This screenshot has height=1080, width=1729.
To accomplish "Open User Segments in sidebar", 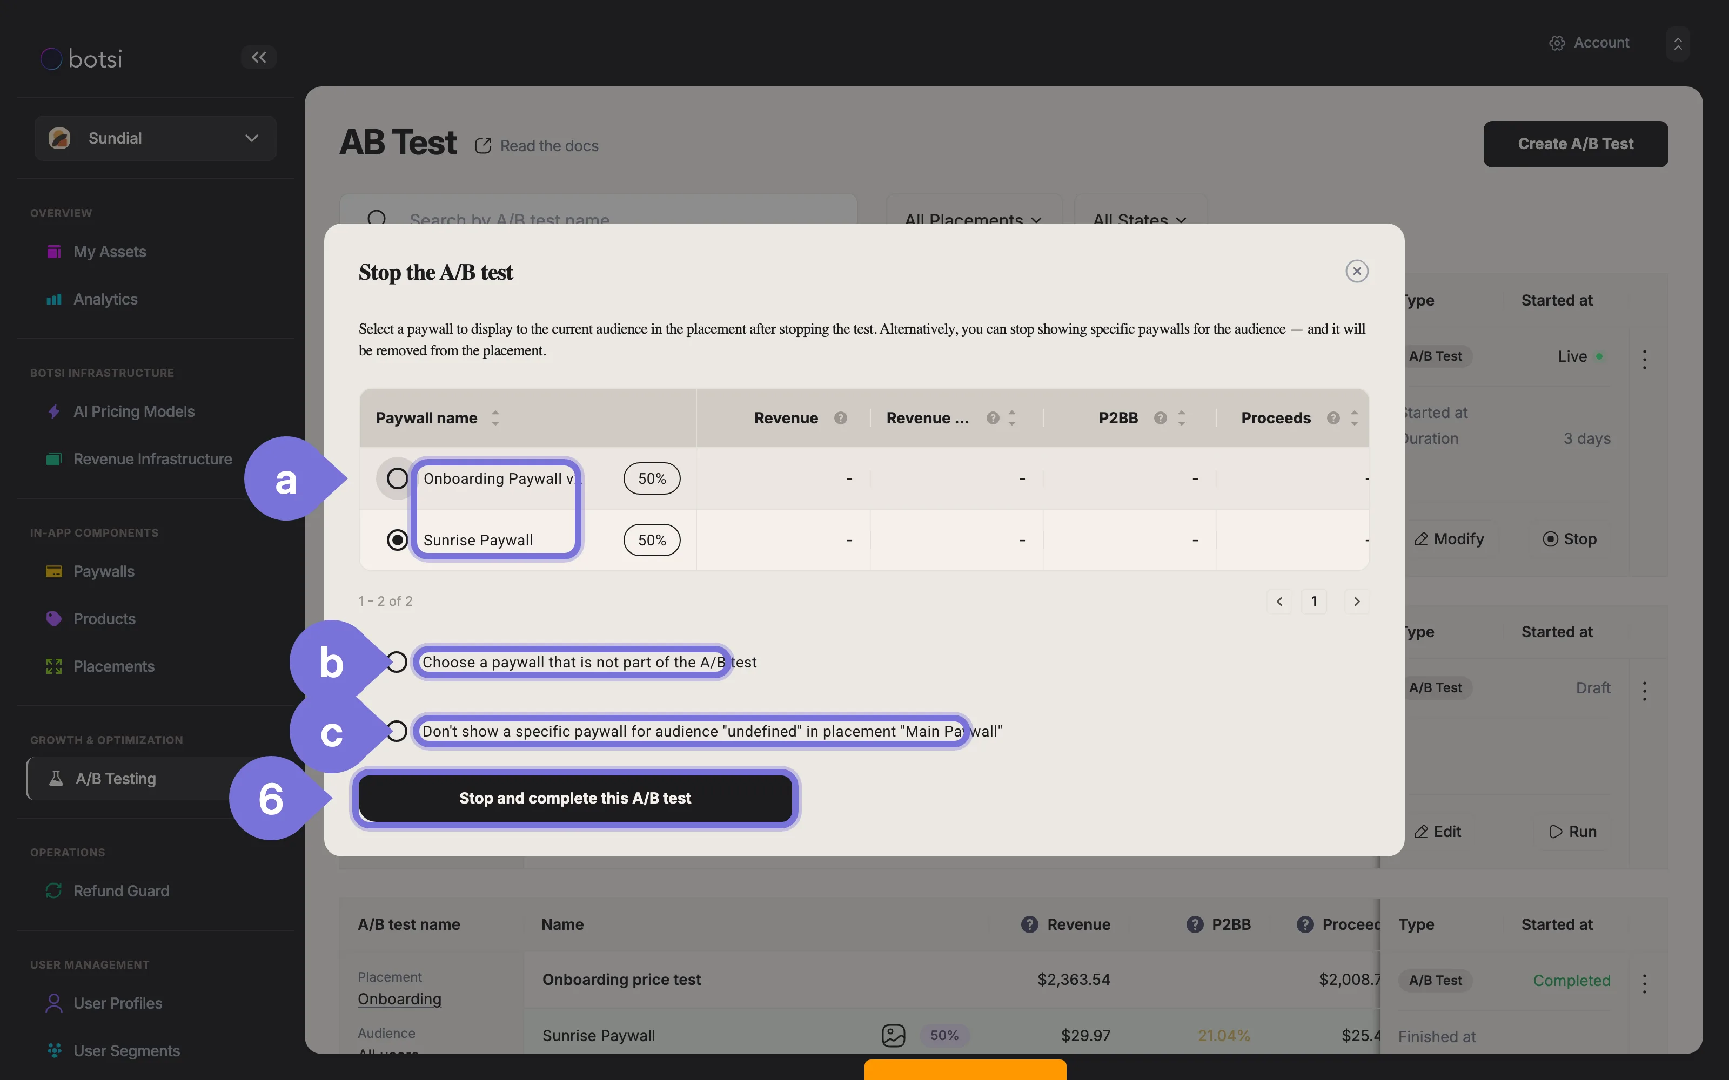I will (x=126, y=1051).
